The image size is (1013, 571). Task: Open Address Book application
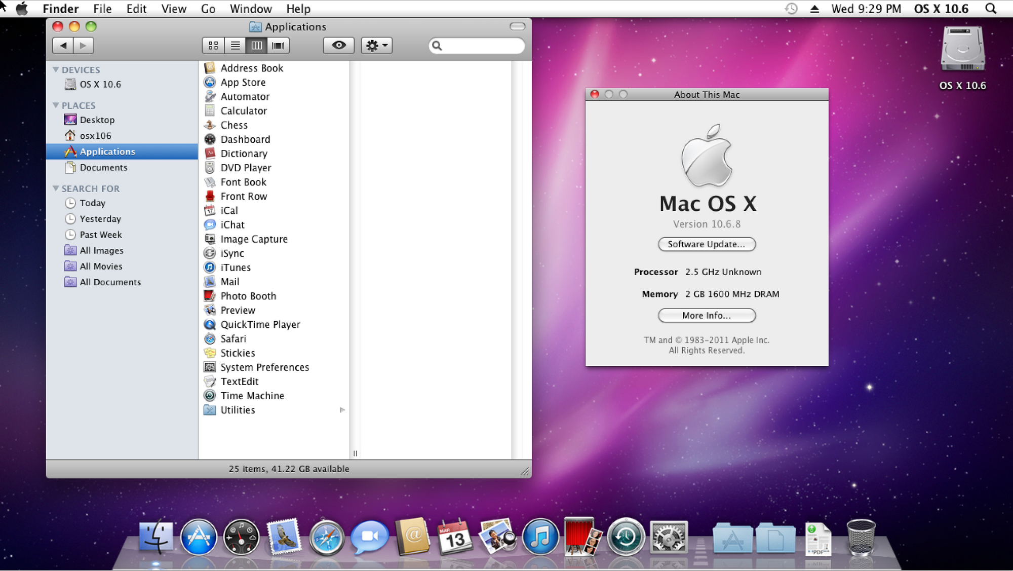[x=252, y=67]
